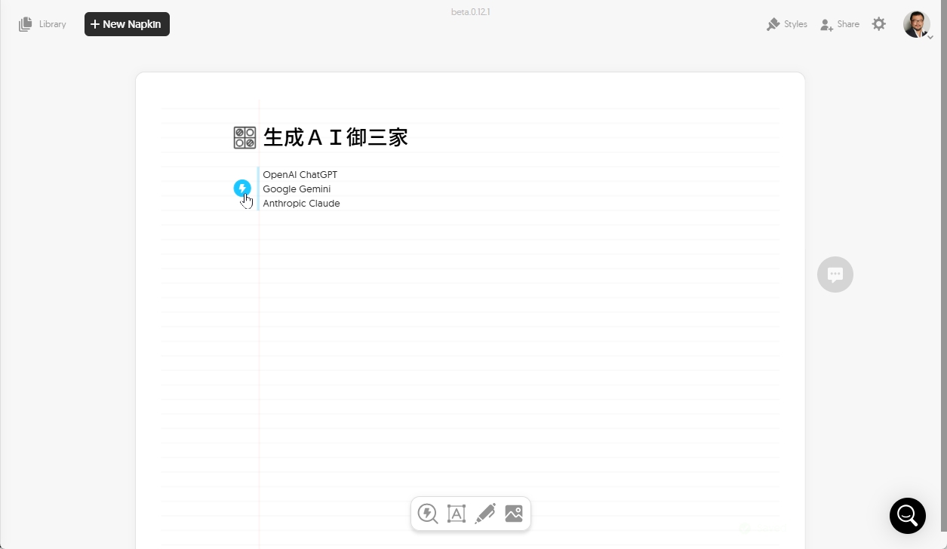
Task: Select the pen sketch tool in bottom toolbar
Action: click(485, 514)
